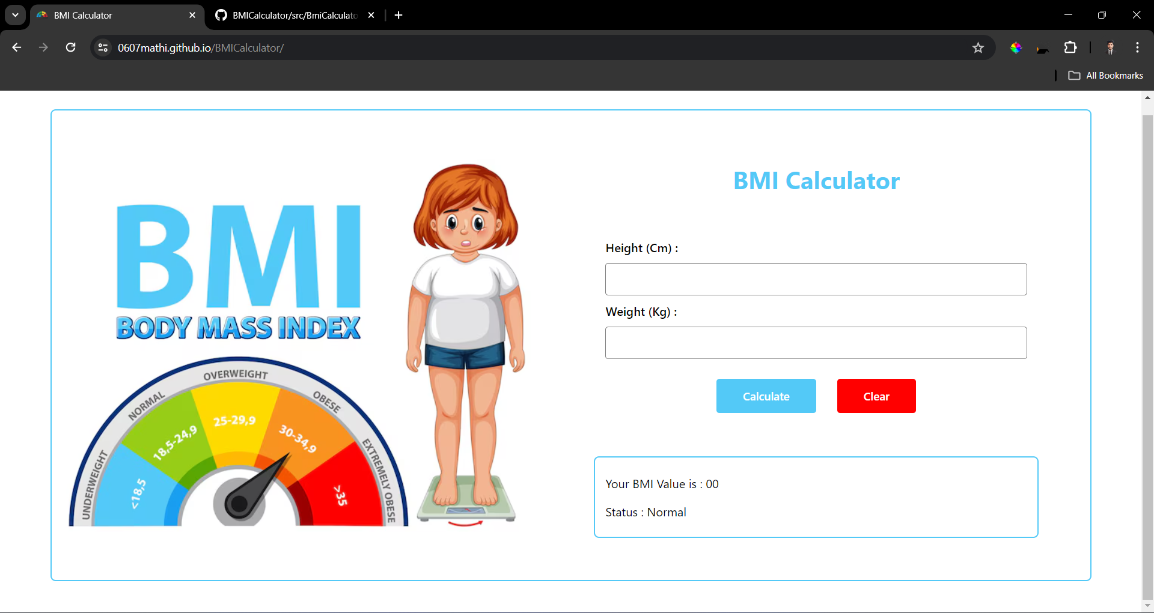Open the Chrome profile avatar
The width and height of the screenshot is (1154, 613).
coord(1110,47)
